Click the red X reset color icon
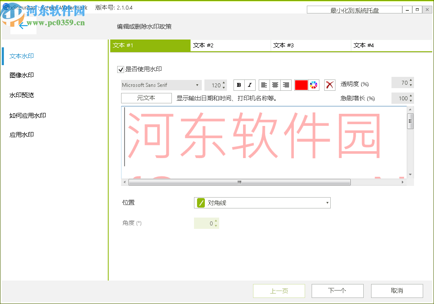 [x=329, y=85]
